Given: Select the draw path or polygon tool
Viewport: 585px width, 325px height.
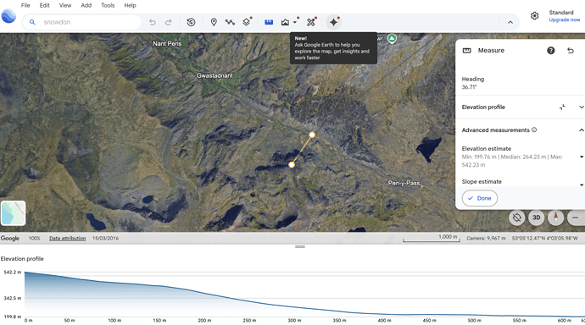Looking at the screenshot, I should [230, 22].
